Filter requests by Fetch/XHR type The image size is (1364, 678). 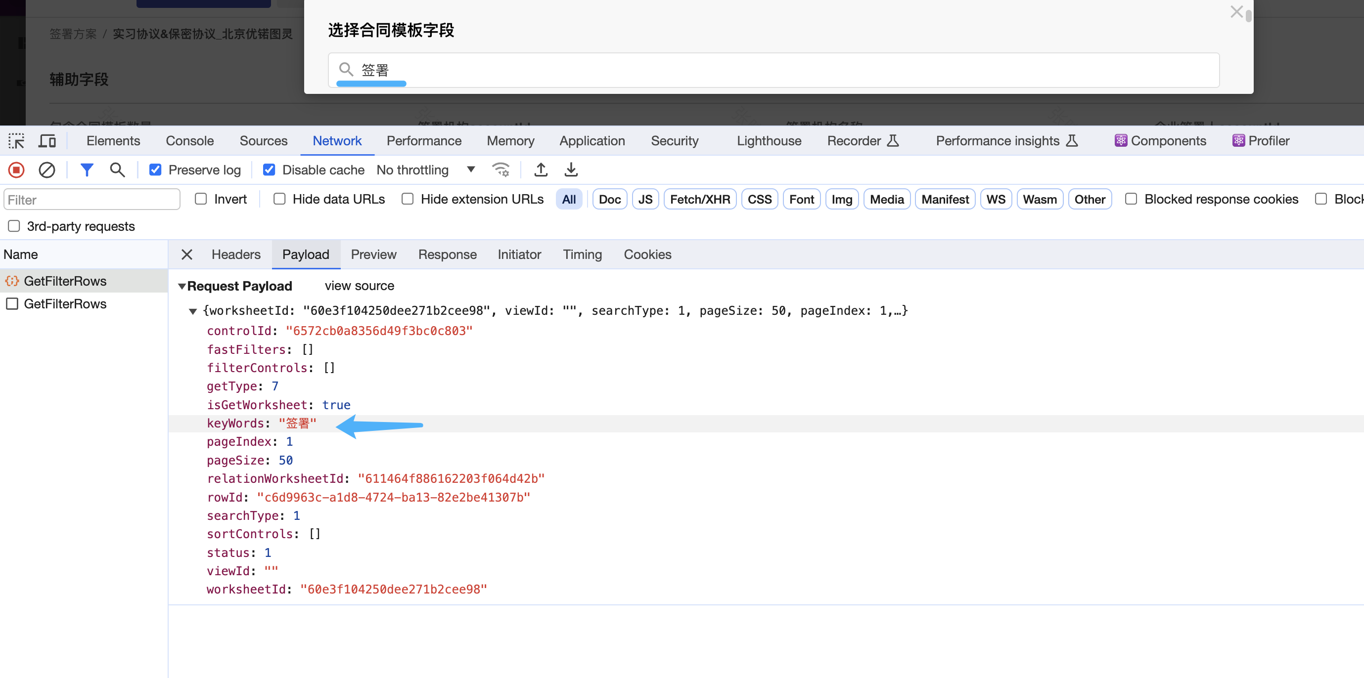[x=699, y=199]
